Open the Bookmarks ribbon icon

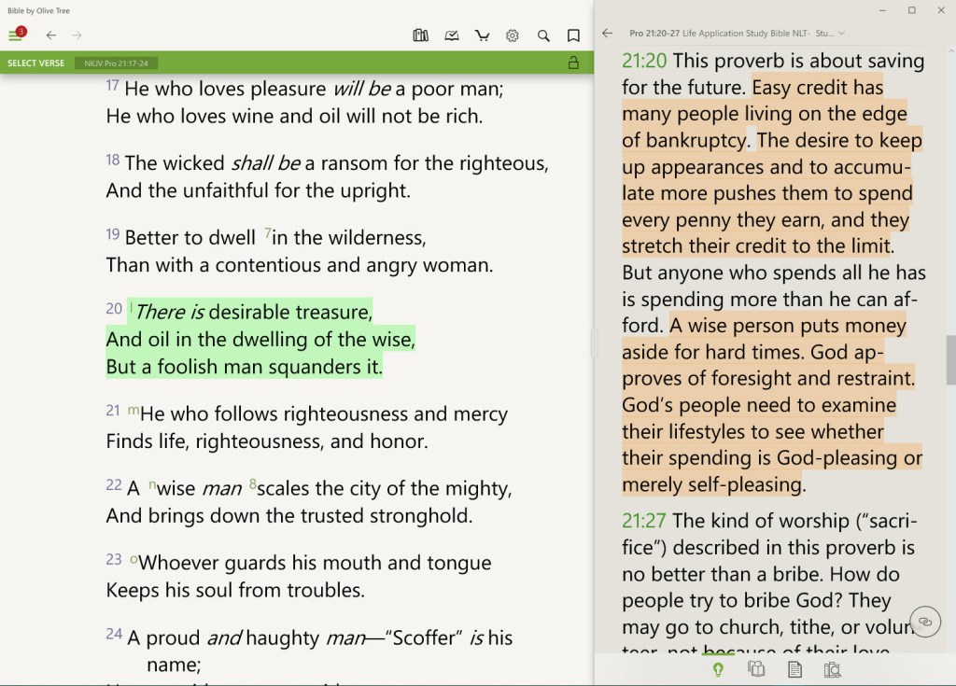573,35
